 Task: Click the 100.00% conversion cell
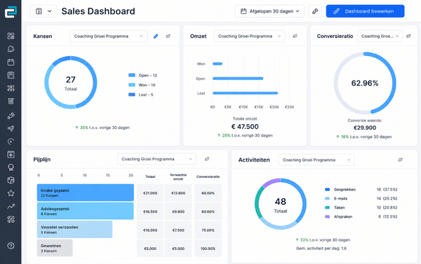tap(208, 249)
